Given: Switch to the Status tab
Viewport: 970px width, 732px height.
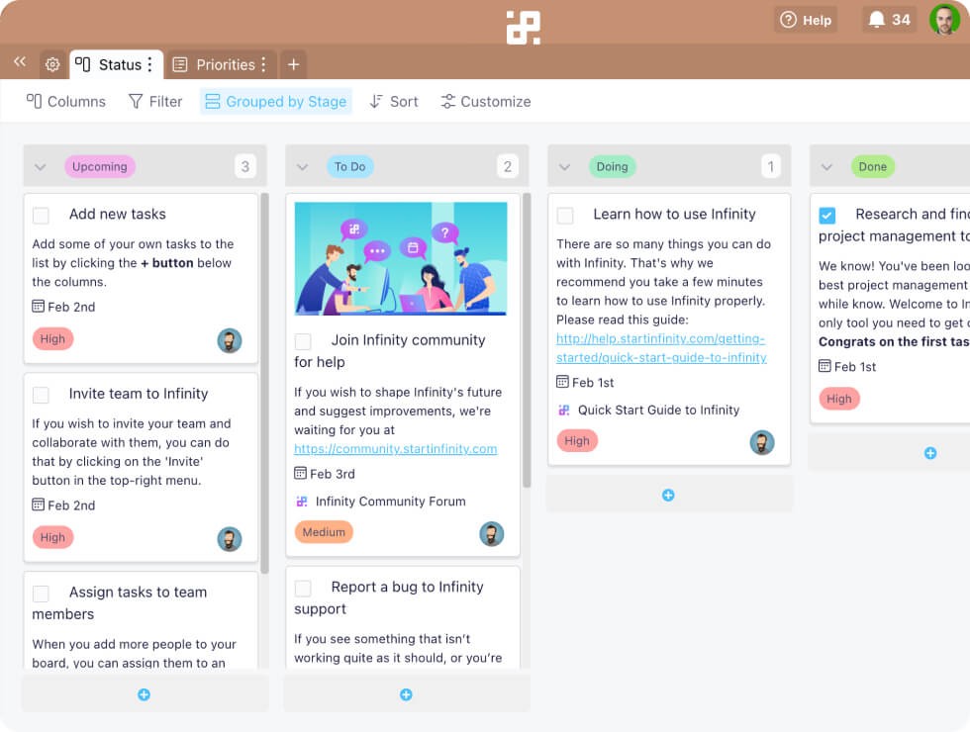Looking at the screenshot, I should coord(116,64).
